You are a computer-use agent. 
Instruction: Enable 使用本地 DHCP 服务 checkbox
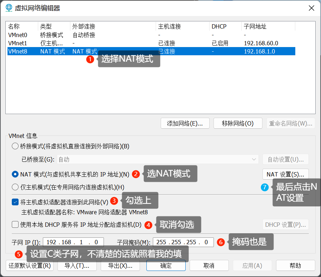15,225
